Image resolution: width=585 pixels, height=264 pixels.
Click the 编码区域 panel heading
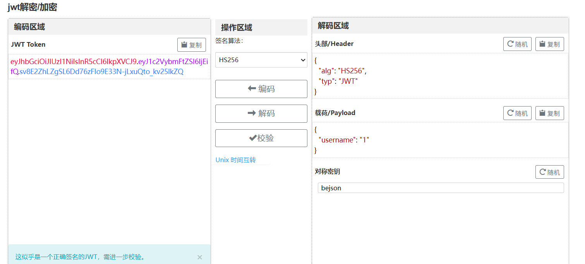click(x=29, y=27)
